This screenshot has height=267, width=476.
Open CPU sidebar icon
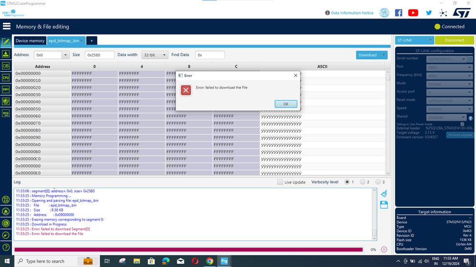[6, 77]
